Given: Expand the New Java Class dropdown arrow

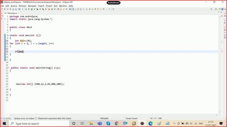Looking at the screenshot, I should [x=55, y=9].
